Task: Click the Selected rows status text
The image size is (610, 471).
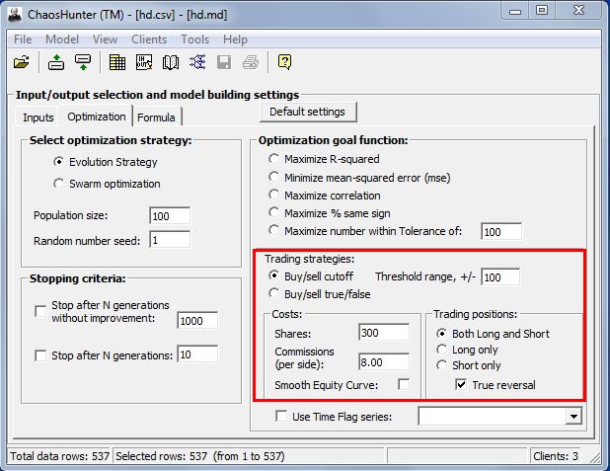Action: click(x=200, y=456)
